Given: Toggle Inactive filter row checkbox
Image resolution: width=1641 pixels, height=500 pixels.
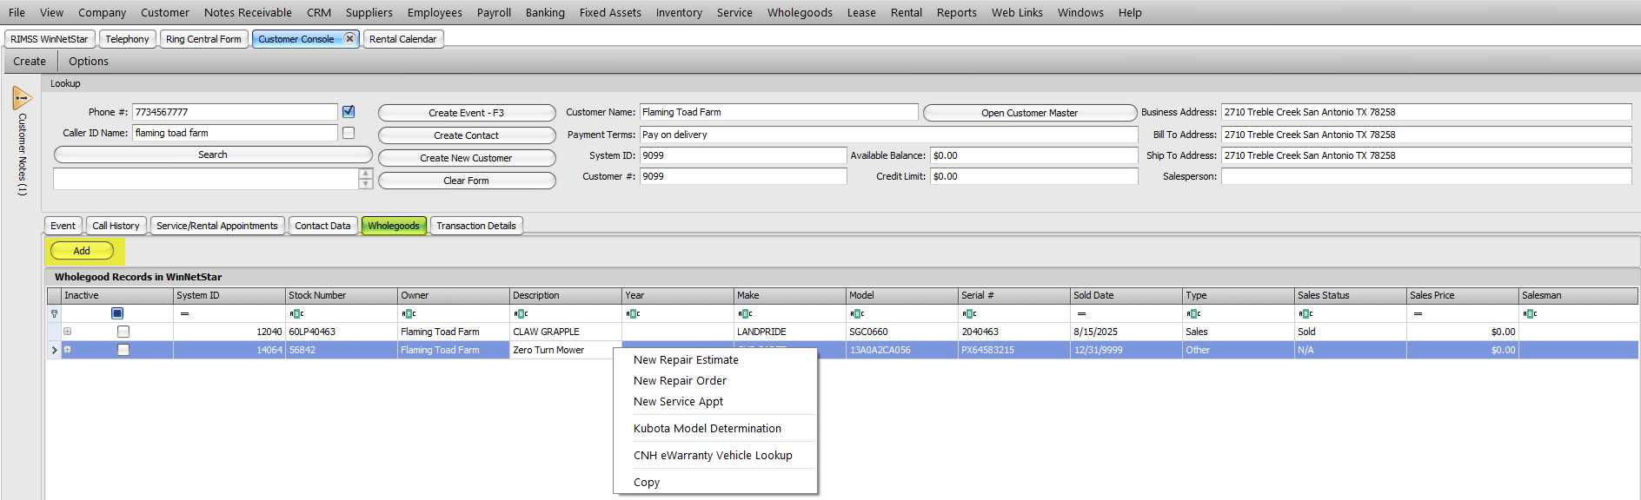Looking at the screenshot, I should pyautogui.click(x=117, y=313).
